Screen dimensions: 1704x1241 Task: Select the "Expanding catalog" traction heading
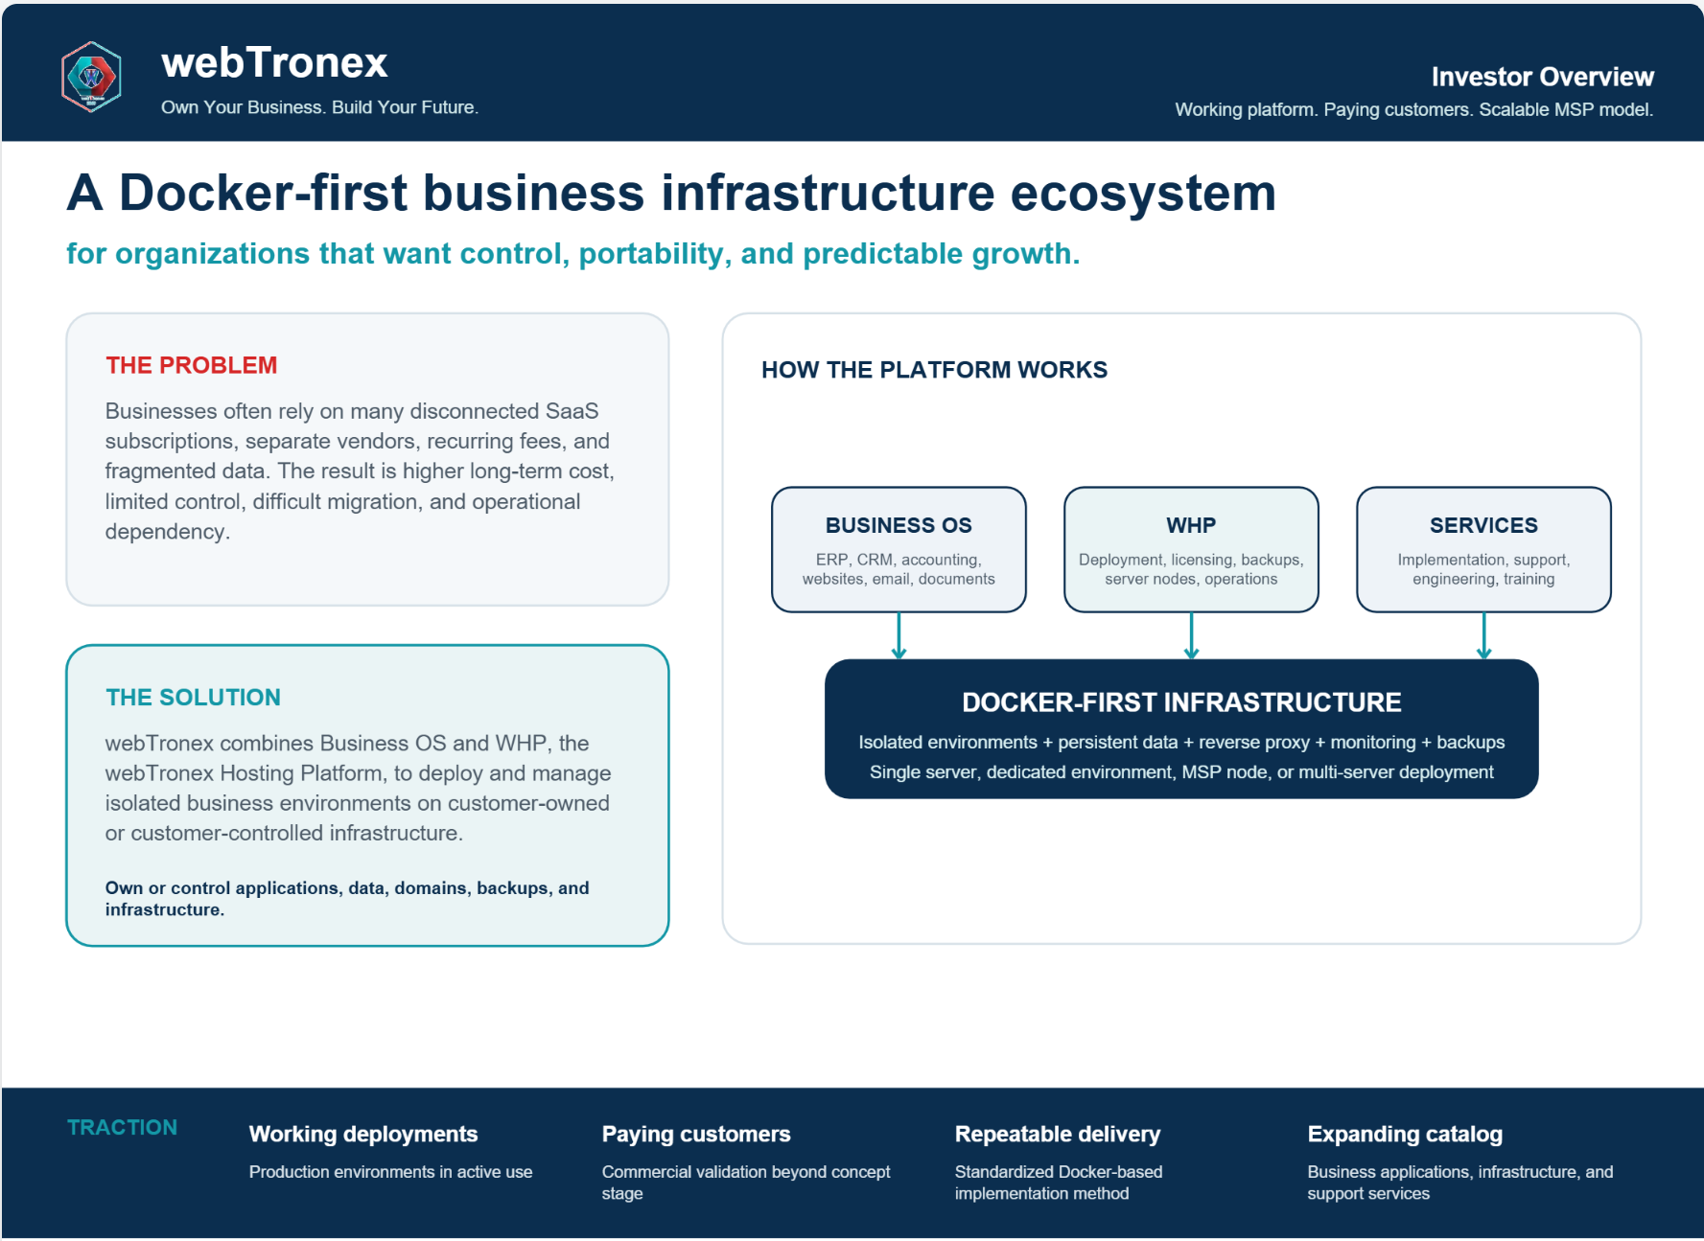click(x=1405, y=1134)
